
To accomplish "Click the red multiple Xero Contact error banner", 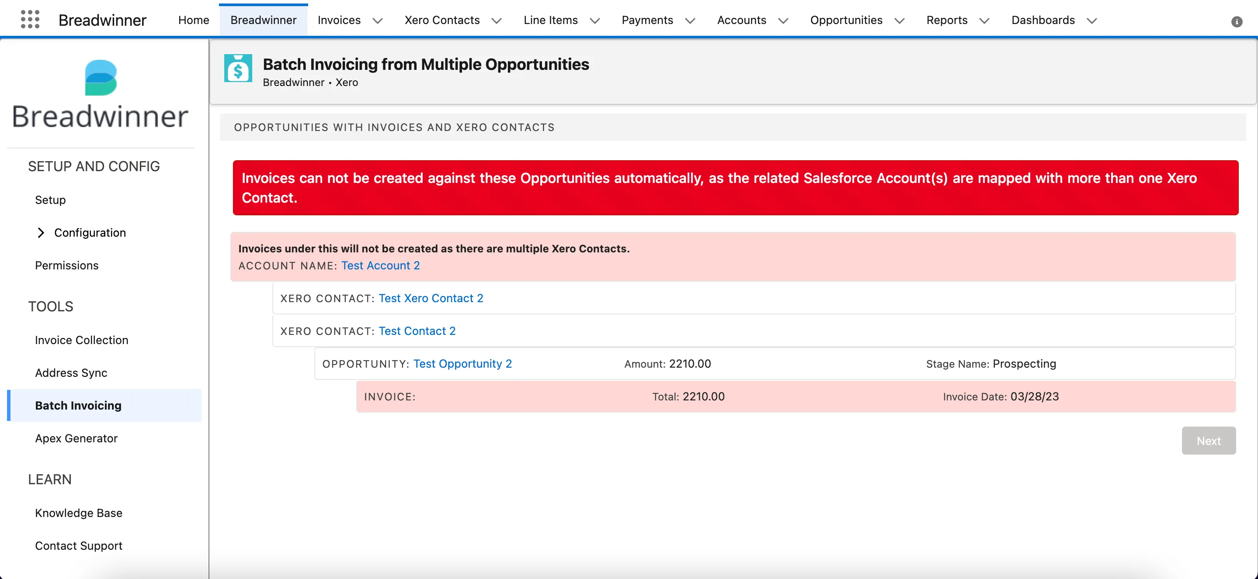I will point(736,187).
